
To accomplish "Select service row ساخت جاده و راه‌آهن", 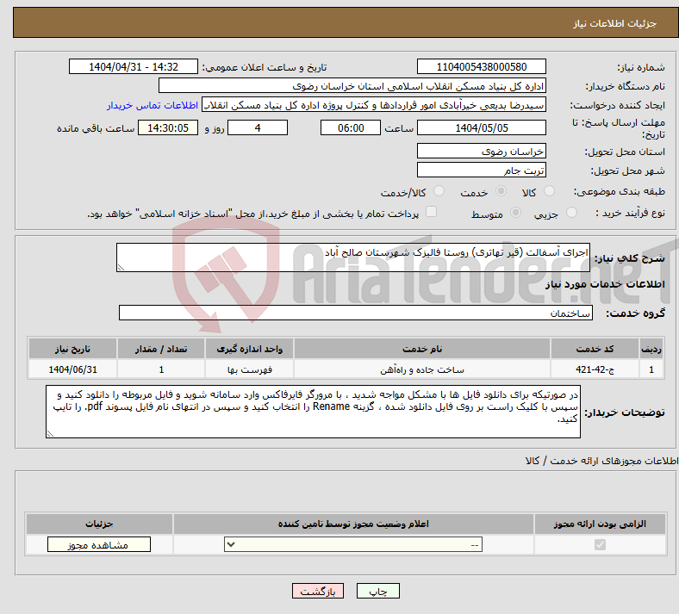I will [421, 370].
